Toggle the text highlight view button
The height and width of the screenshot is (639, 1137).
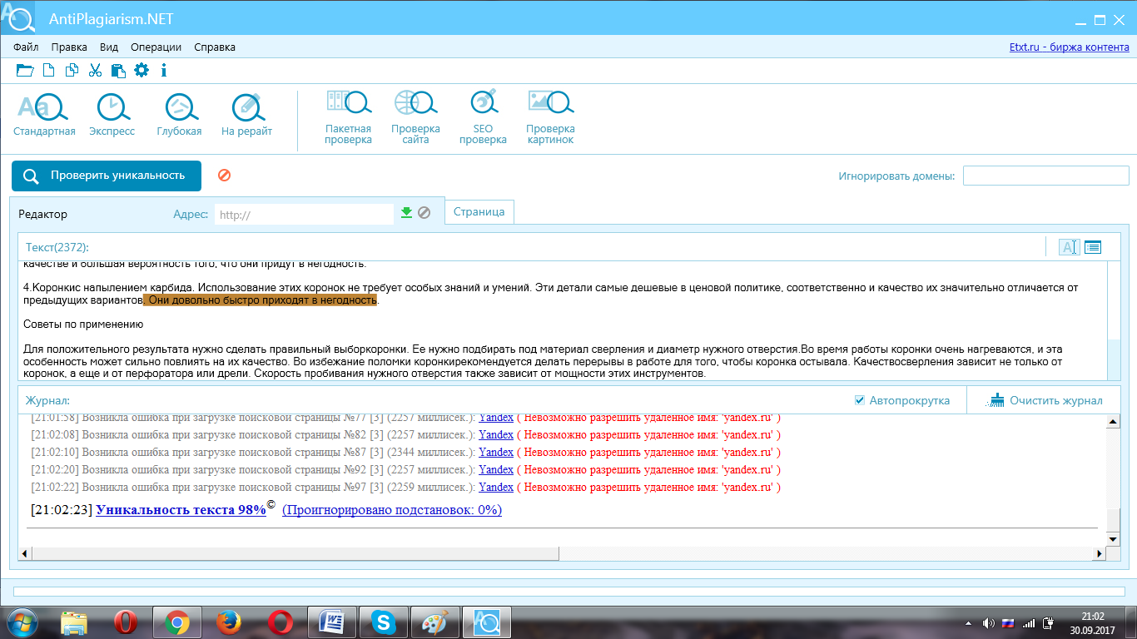point(1069,247)
